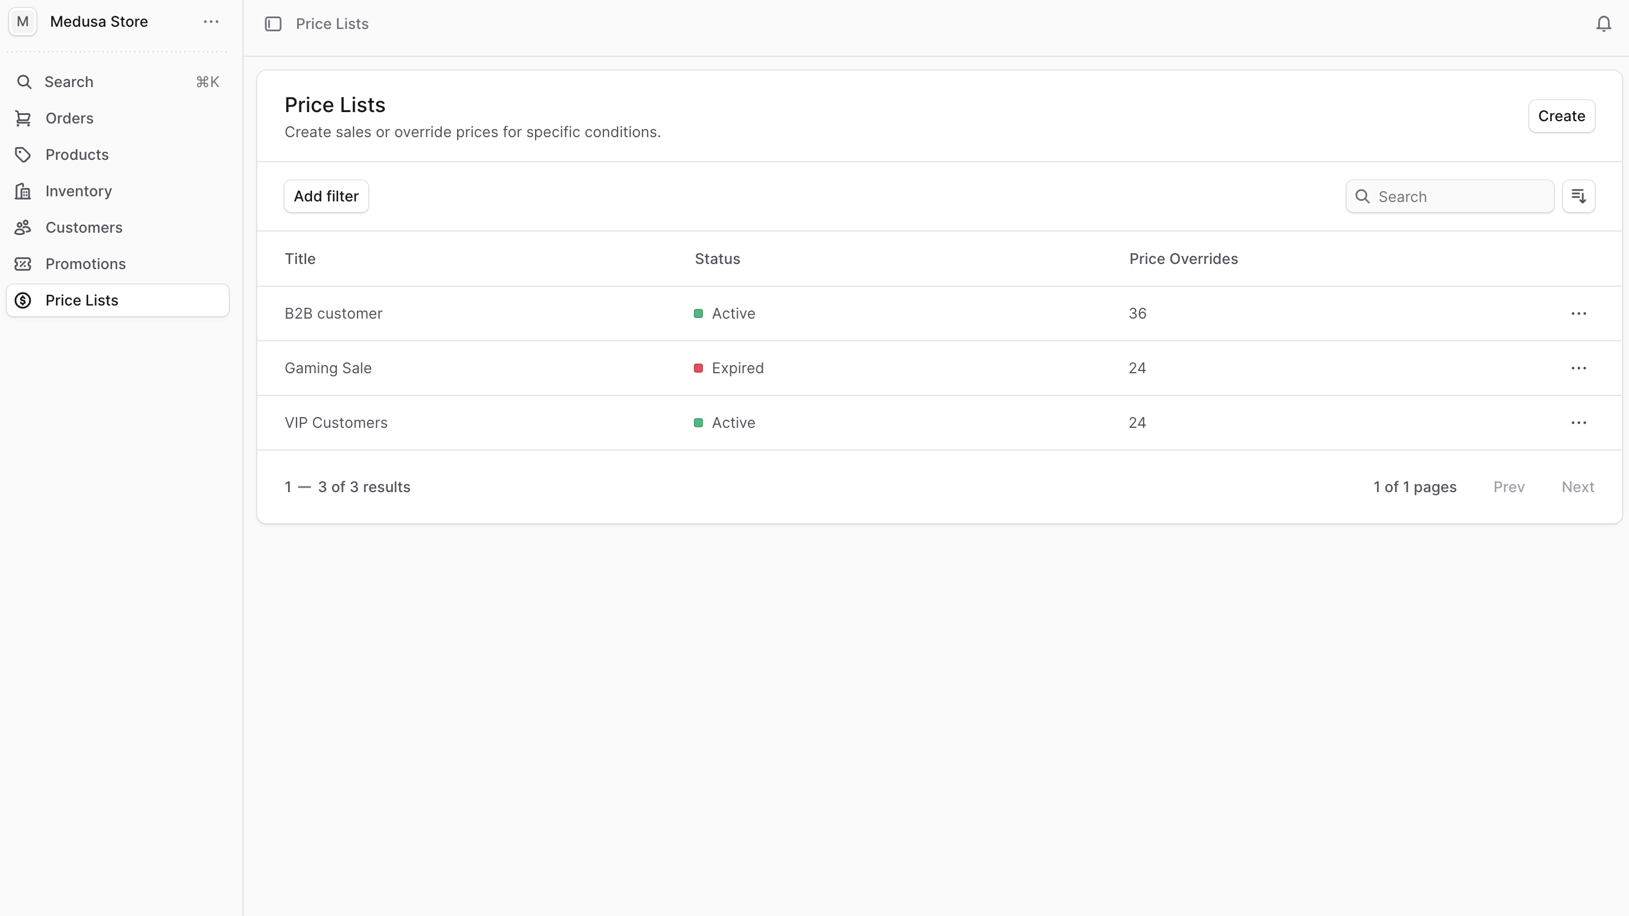Click the Medusa Store avatar icon

pos(23,22)
